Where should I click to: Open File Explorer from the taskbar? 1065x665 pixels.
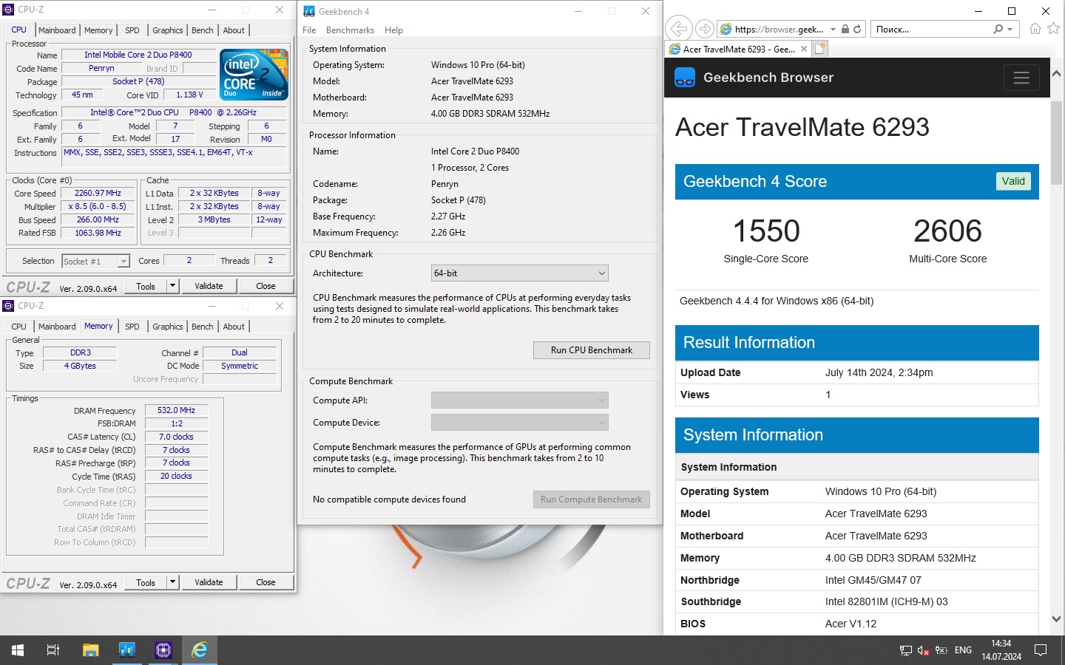pyautogui.click(x=90, y=650)
